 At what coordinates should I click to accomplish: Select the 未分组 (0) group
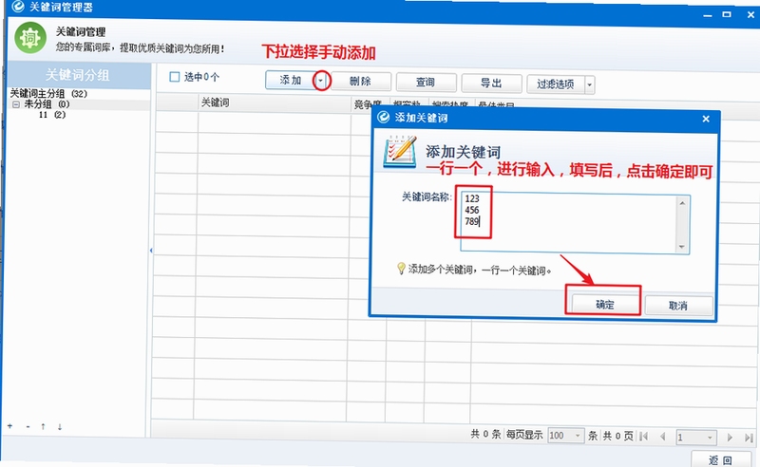pos(47,104)
